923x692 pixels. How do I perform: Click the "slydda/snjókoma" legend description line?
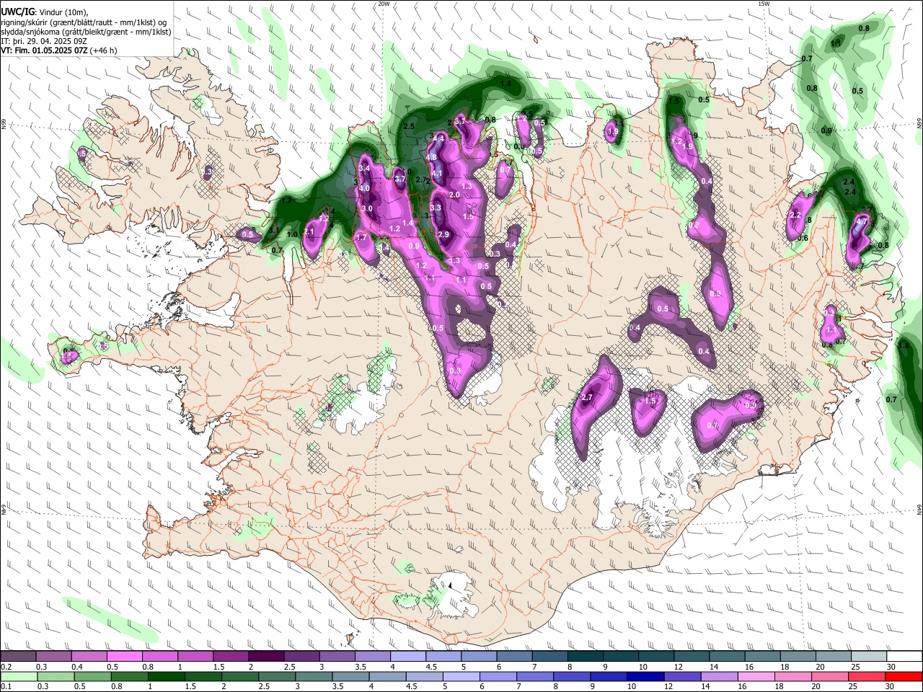(x=86, y=32)
